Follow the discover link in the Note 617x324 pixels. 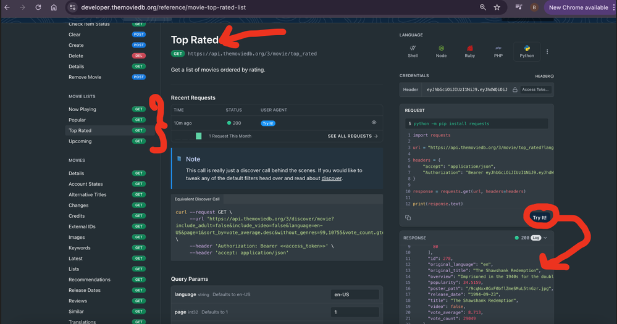pos(331,178)
